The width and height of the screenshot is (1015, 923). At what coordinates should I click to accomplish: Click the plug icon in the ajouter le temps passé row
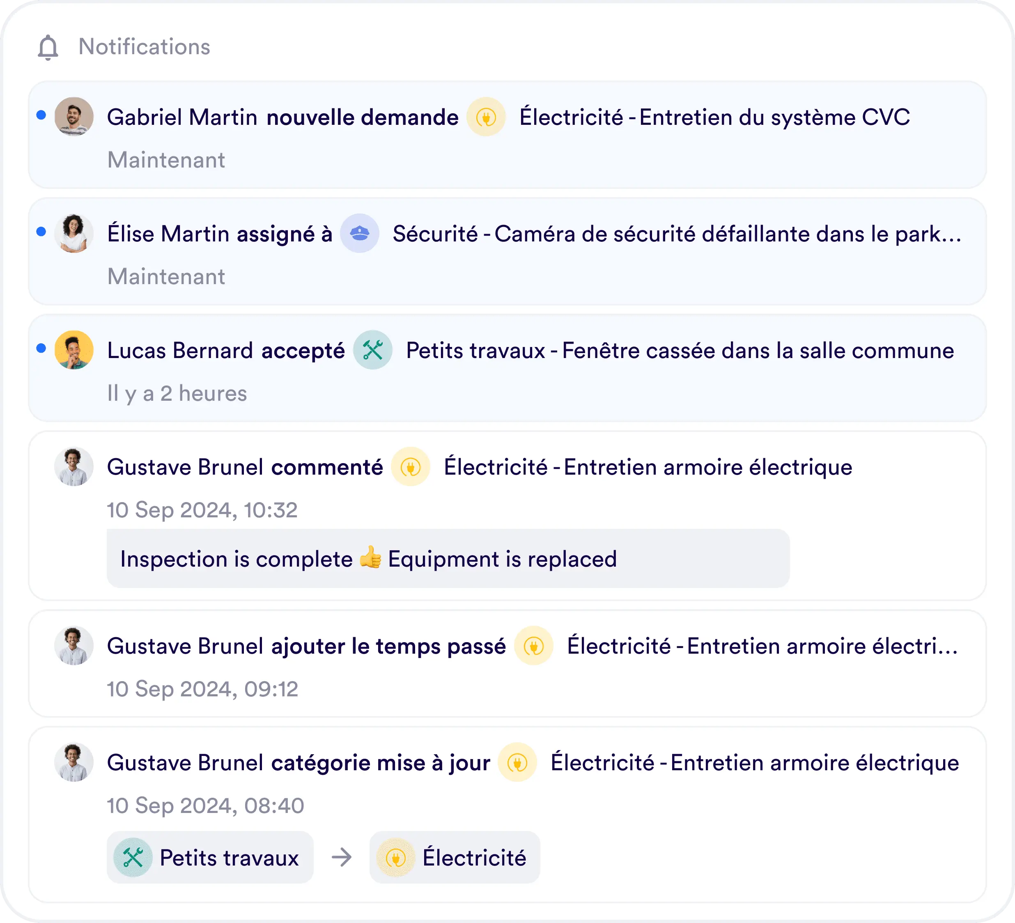click(x=534, y=646)
